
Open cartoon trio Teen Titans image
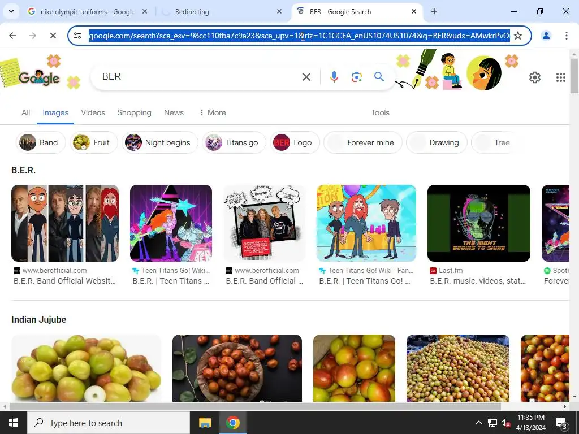point(366,223)
